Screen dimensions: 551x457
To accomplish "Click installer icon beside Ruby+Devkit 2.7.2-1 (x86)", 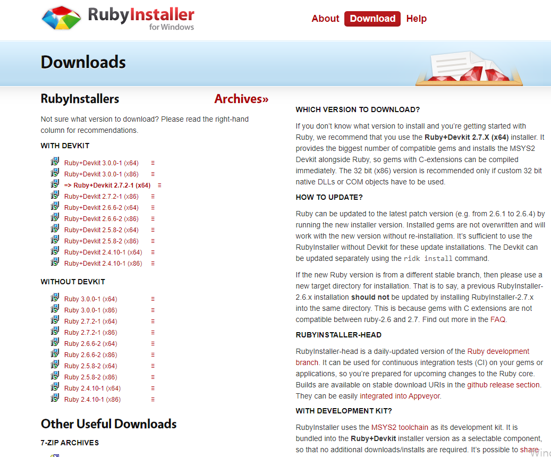I will [x=55, y=195].
